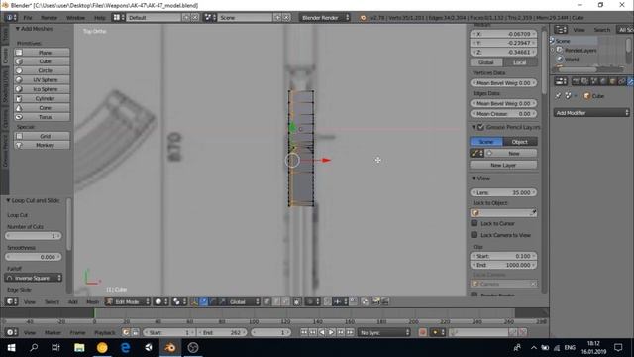Open the Help menu
This screenshot has width=634, height=357.
[x=99, y=18]
